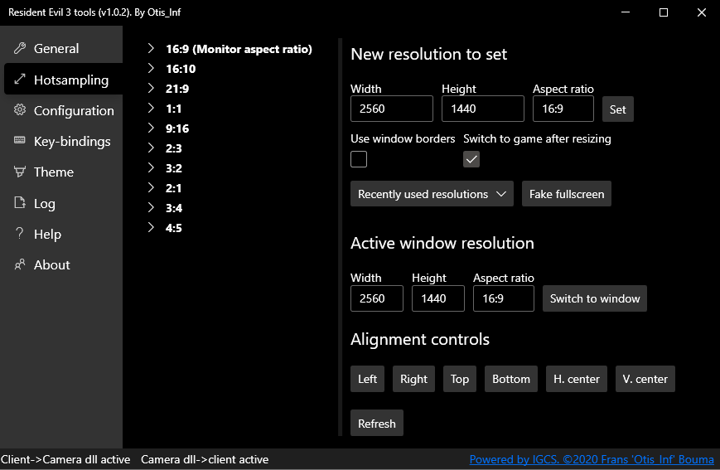Click the new resolution Height field
720x470 pixels.
[x=482, y=109]
